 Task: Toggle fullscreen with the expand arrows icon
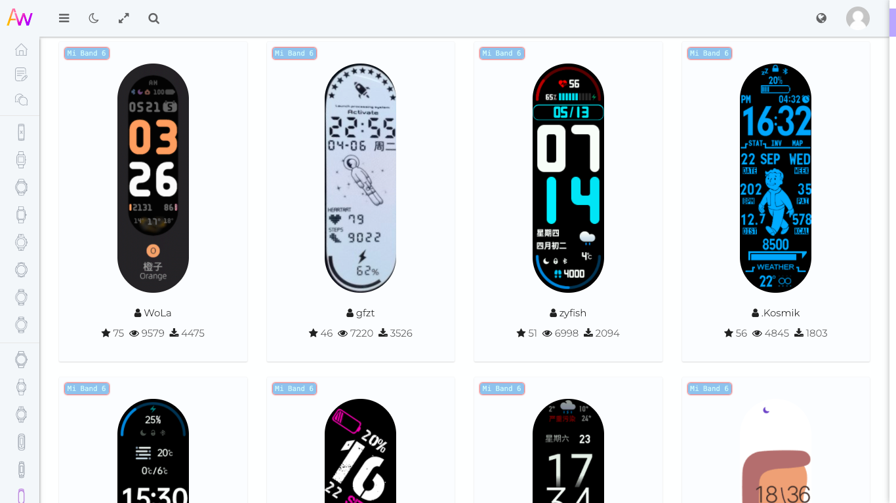point(123,18)
